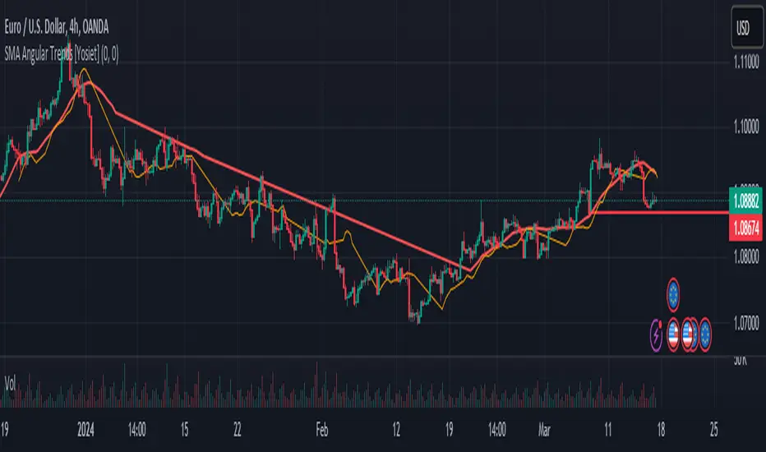The image size is (766, 452).
Task: Click the purple lightning bolt event icon
Action: click(x=657, y=334)
